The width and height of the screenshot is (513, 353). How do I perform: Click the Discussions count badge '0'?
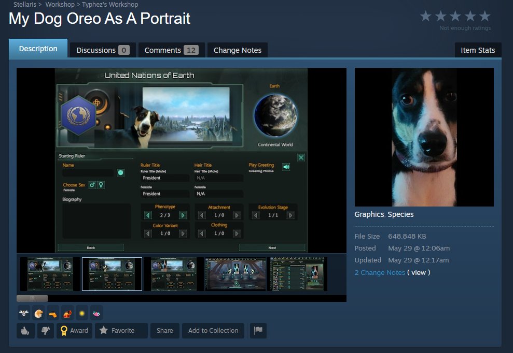(124, 50)
